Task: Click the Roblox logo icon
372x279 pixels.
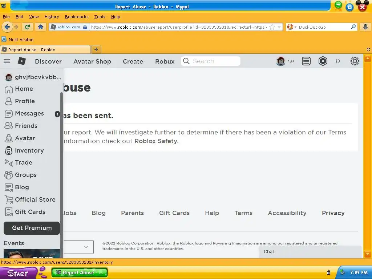Action: coord(21,61)
